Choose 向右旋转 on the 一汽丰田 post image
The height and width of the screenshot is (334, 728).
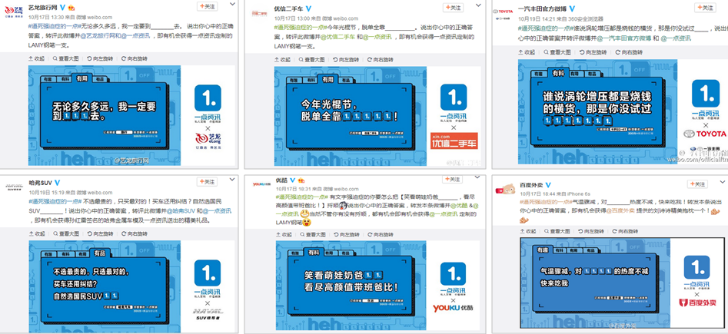[x=630, y=53]
